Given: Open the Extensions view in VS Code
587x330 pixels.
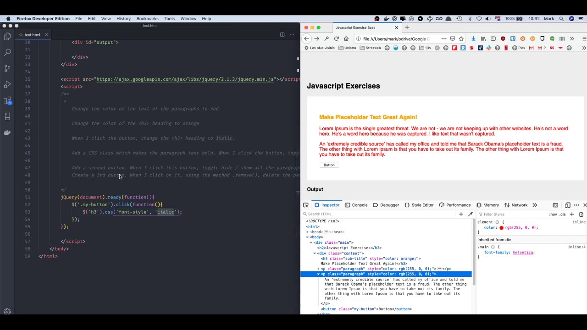Looking at the screenshot, I should click(x=7, y=101).
